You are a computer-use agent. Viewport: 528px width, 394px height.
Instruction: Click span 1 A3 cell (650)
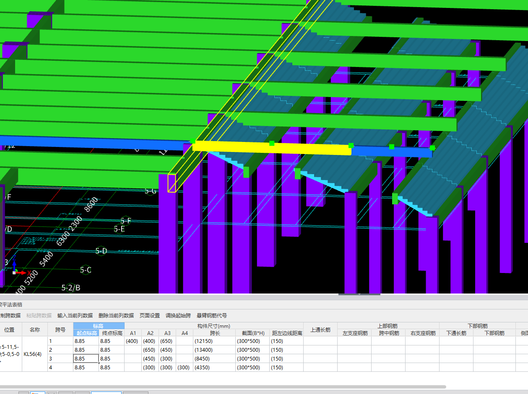(167, 341)
